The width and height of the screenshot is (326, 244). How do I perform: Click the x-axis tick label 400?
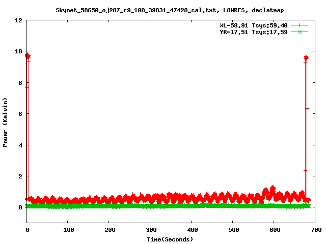pos(193,230)
